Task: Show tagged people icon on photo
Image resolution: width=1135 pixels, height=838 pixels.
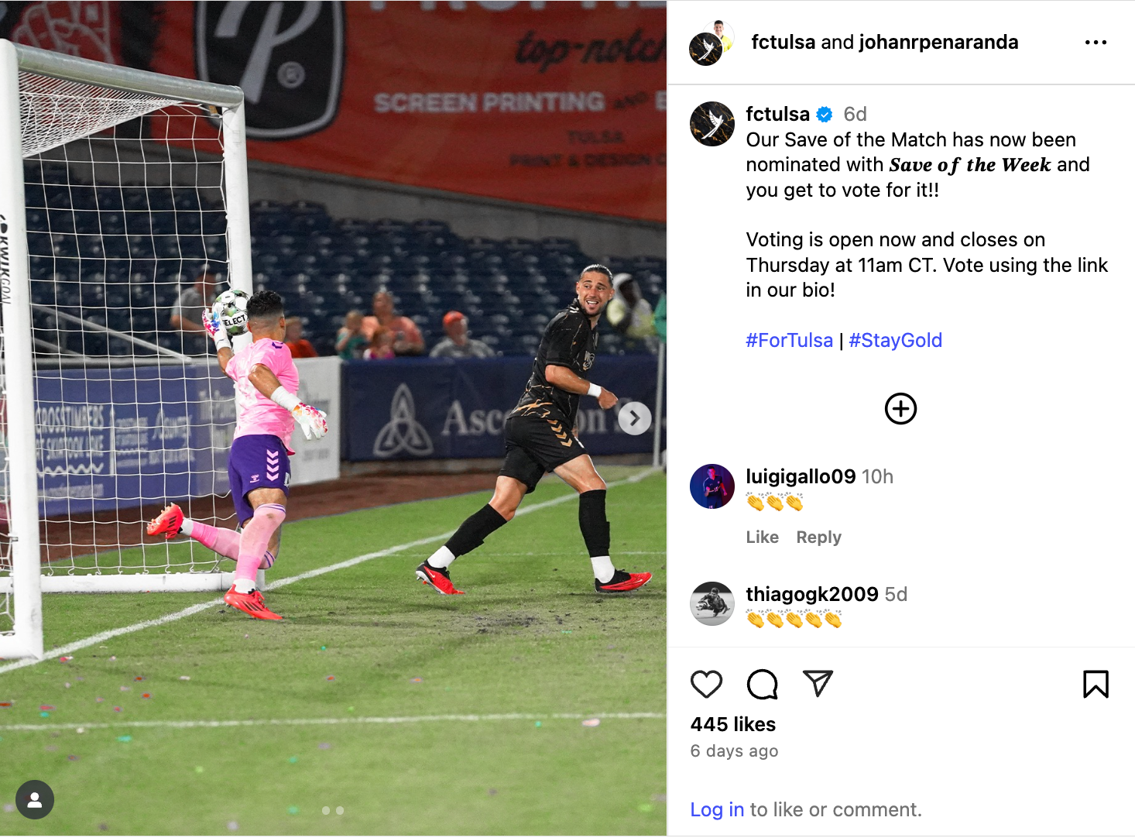Action: (35, 800)
